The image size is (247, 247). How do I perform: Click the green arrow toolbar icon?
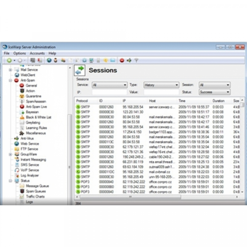(x=129, y=60)
